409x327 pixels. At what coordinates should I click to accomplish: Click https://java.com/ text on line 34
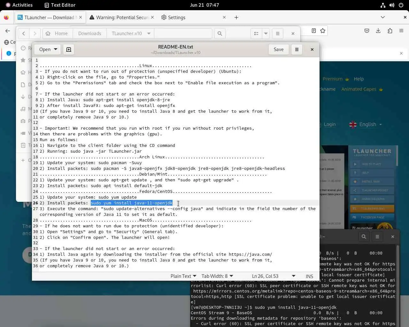tap(251, 255)
